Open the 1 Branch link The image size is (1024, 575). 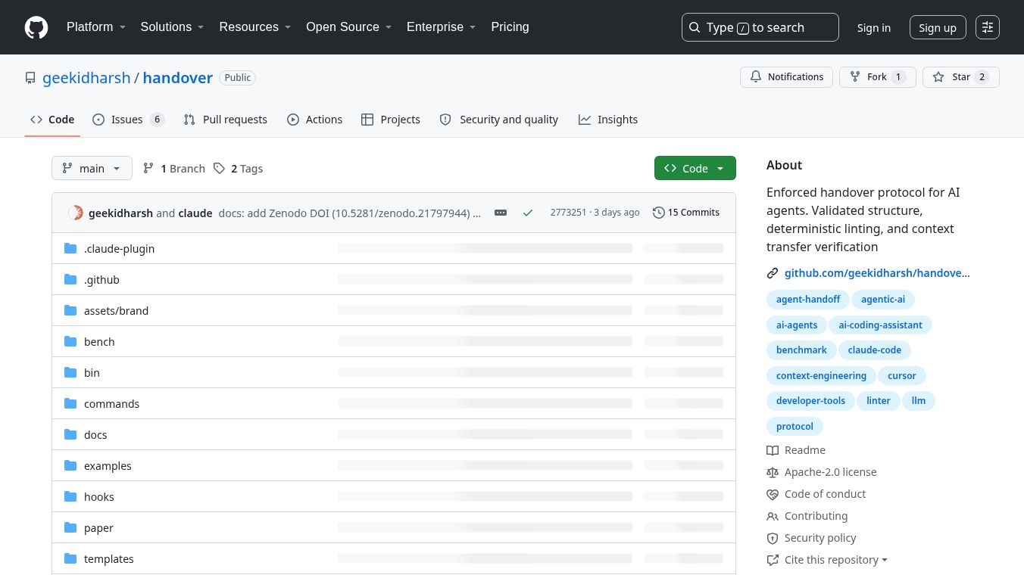click(174, 169)
